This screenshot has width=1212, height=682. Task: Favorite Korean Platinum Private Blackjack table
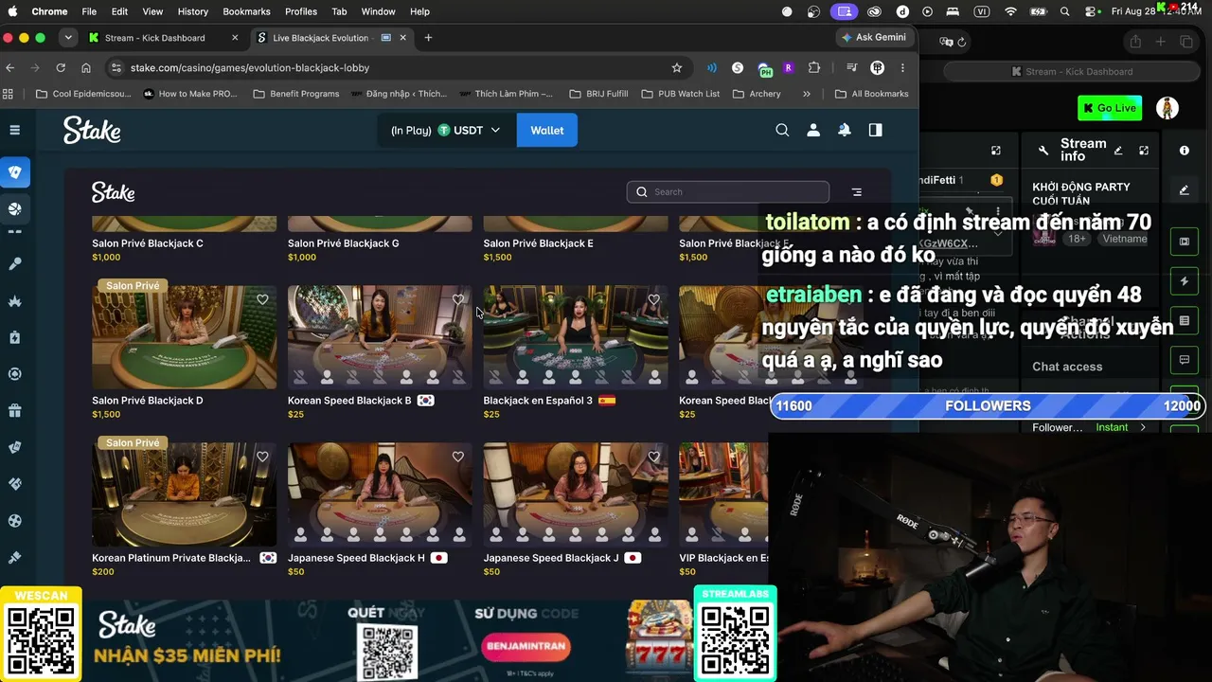click(262, 457)
